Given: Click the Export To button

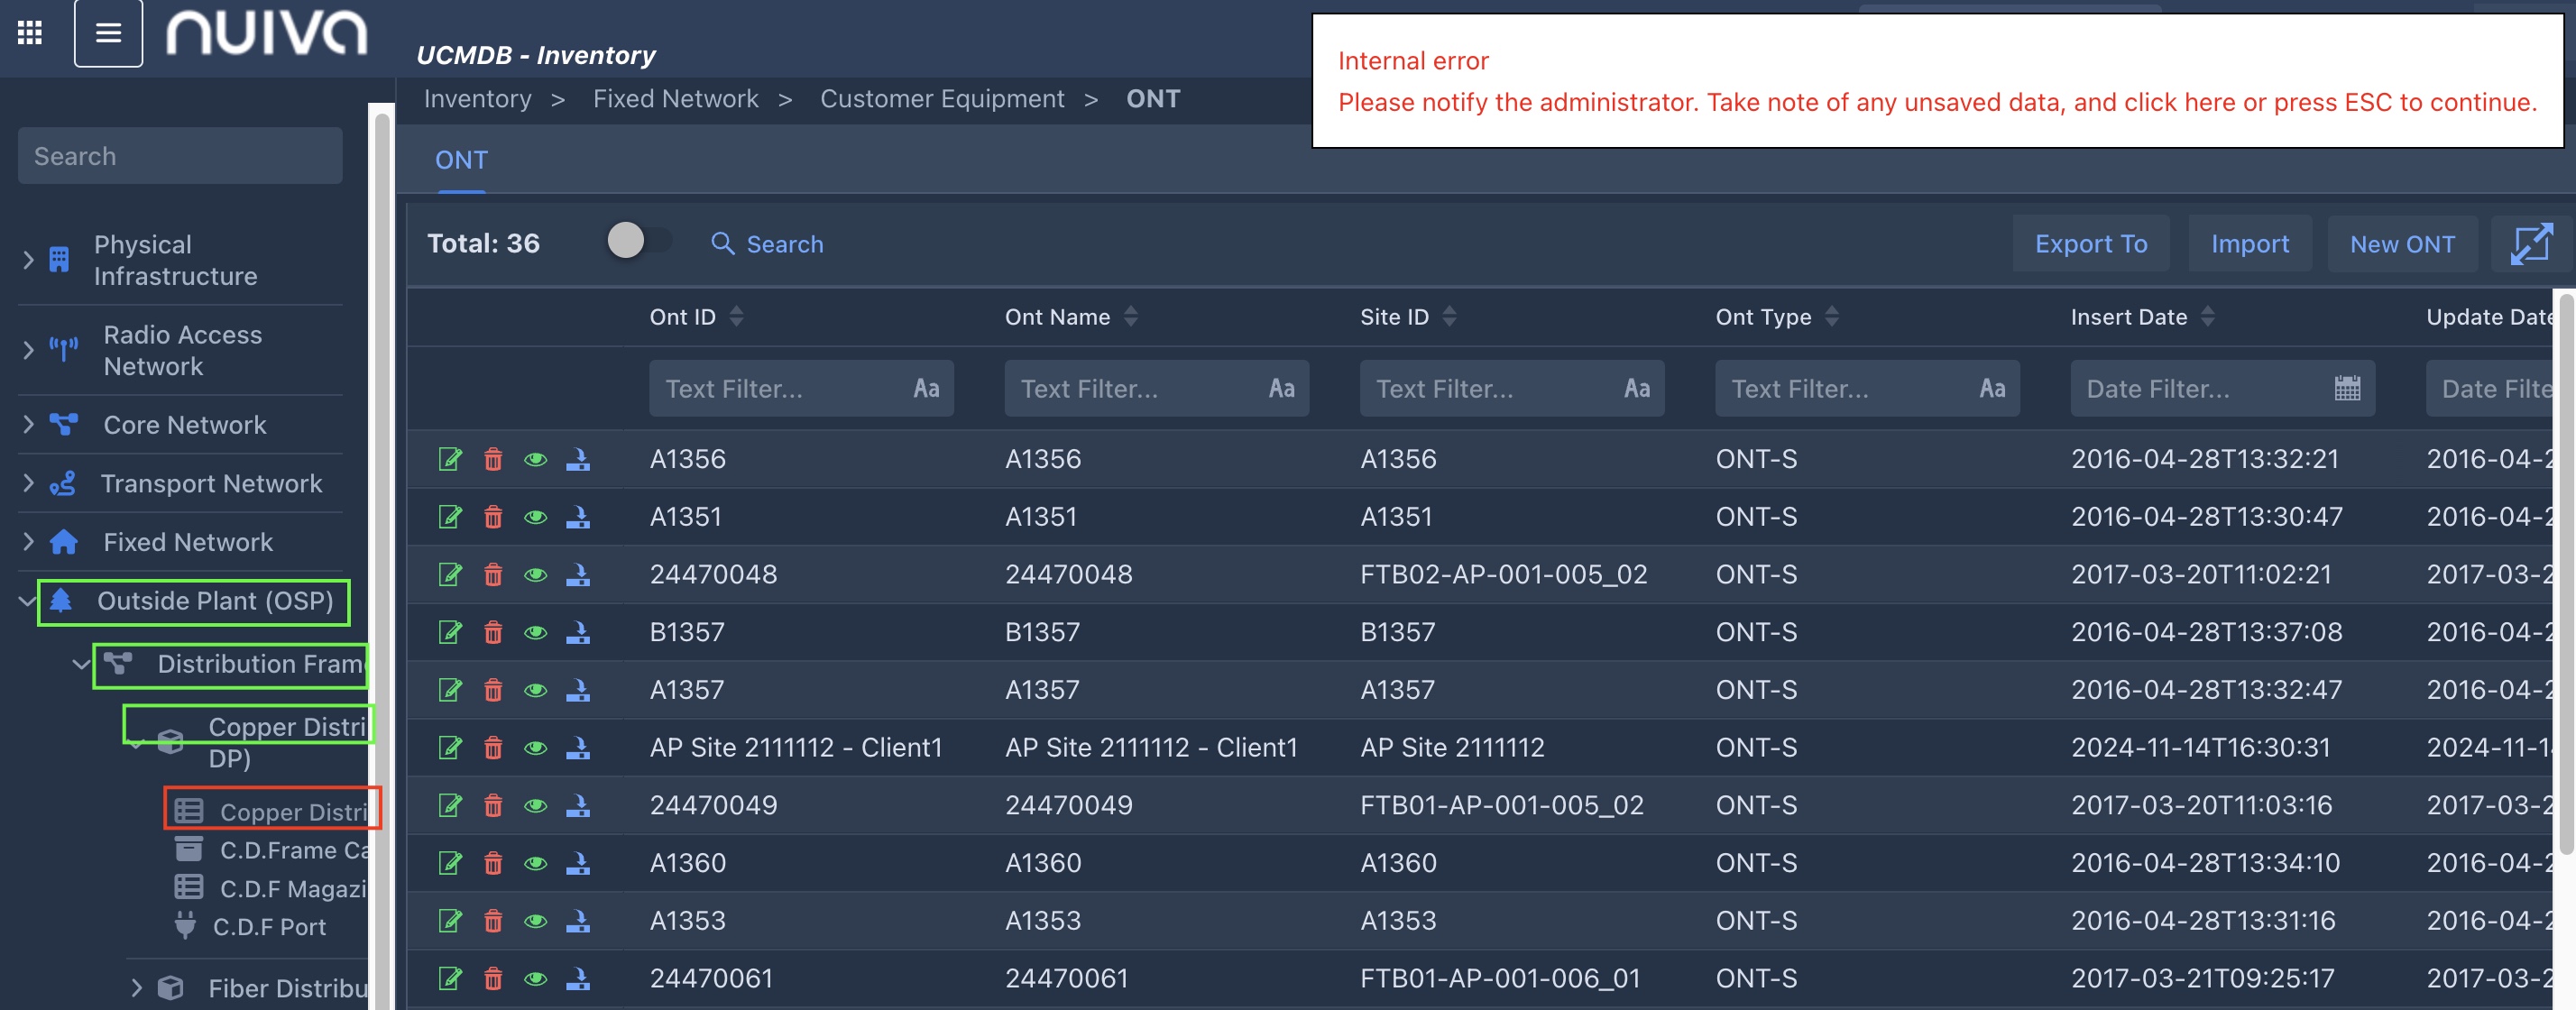Looking at the screenshot, I should point(2090,244).
